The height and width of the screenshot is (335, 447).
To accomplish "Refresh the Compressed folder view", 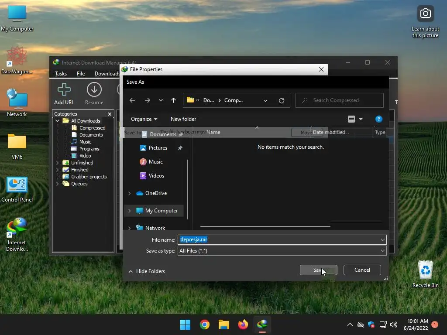I will [282, 101].
